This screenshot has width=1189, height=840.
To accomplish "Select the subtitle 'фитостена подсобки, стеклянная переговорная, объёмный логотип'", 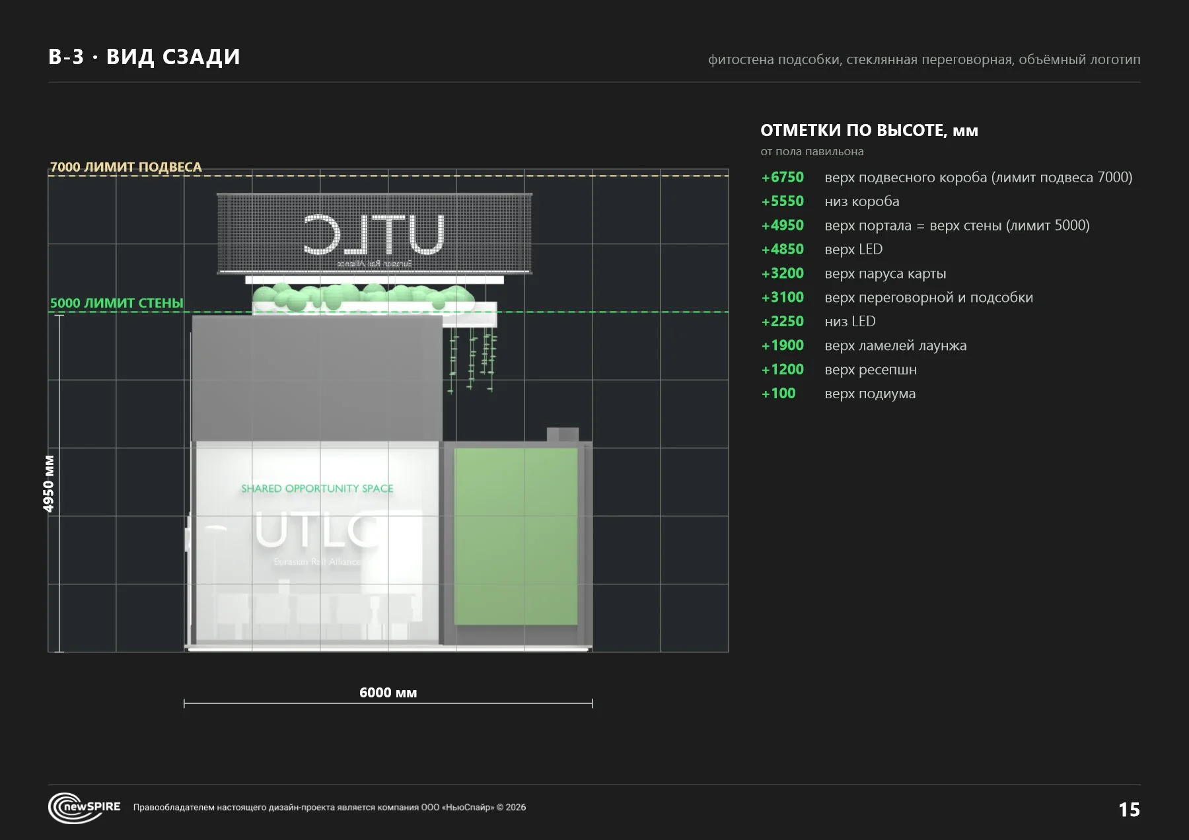I will (x=924, y=60).
